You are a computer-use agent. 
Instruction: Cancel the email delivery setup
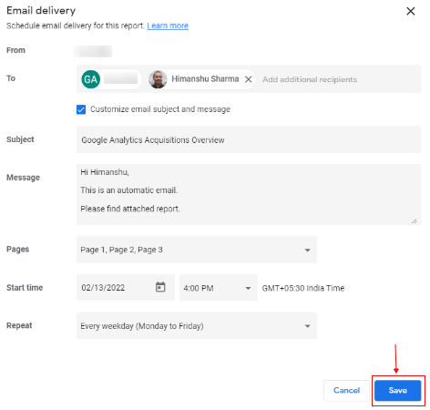[346, 390]
